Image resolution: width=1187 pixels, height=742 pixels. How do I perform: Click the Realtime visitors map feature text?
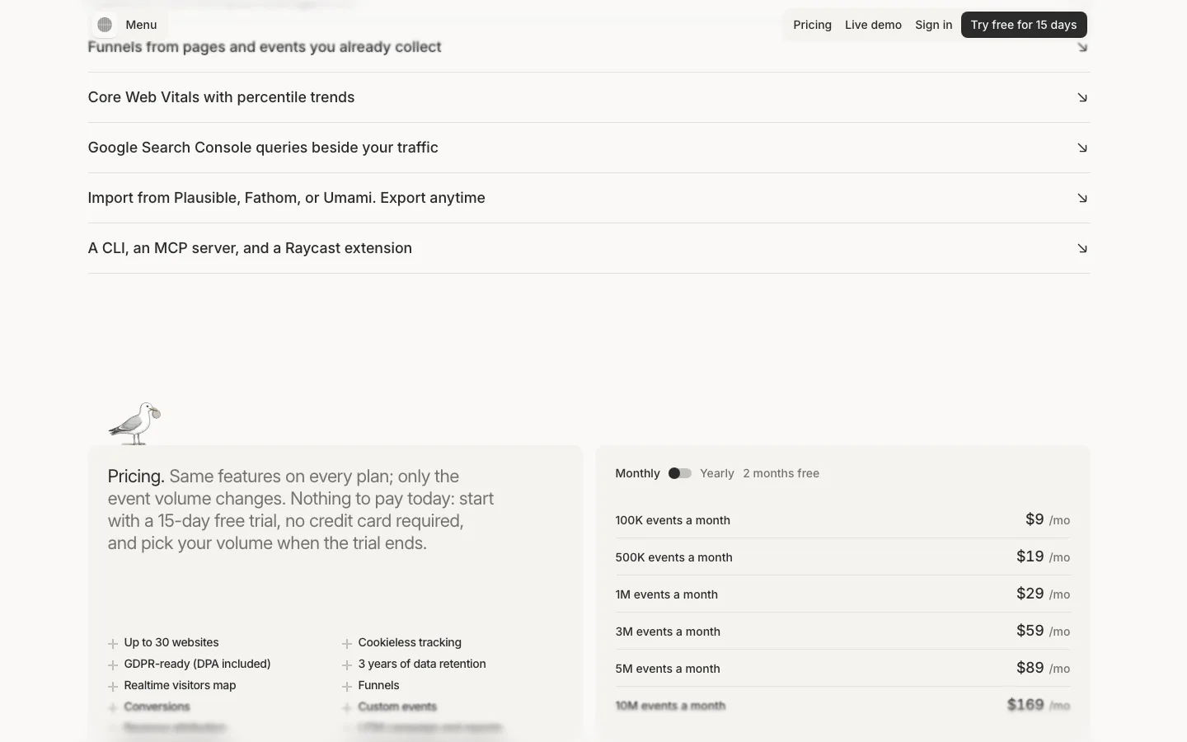pyautogui.click(x=180, y=685)
